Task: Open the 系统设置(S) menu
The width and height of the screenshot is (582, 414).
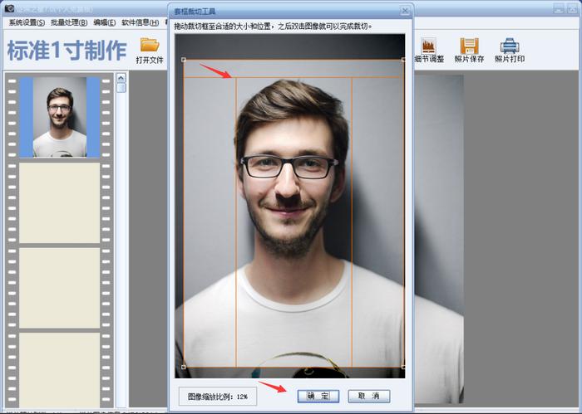Action: pyautogui.click(x=27, y=22)
